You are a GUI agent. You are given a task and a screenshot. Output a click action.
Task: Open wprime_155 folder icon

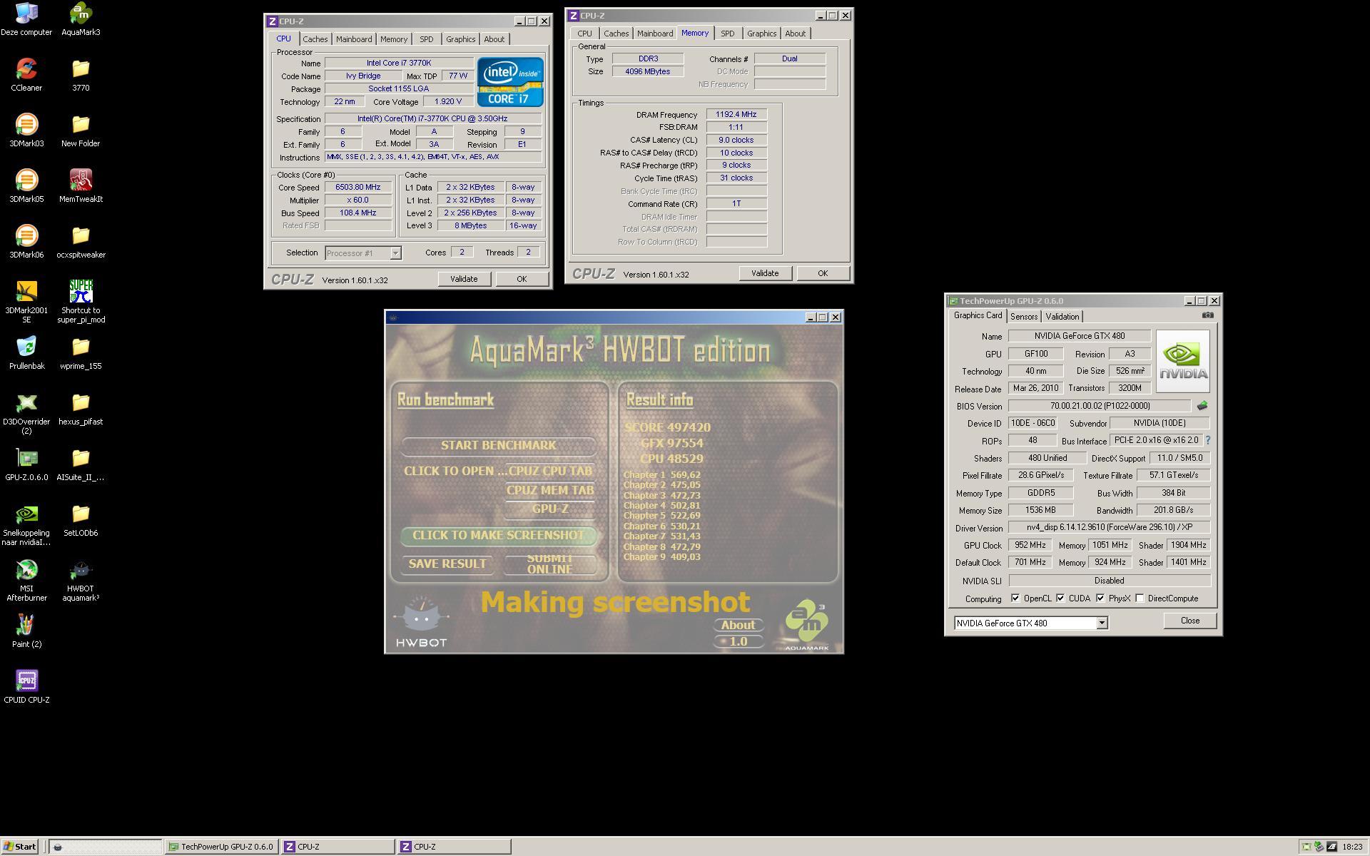[81, 352]
